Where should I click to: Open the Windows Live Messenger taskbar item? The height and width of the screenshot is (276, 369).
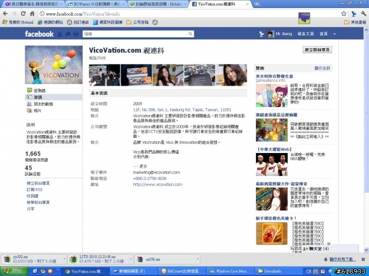[x=230, y=271]
